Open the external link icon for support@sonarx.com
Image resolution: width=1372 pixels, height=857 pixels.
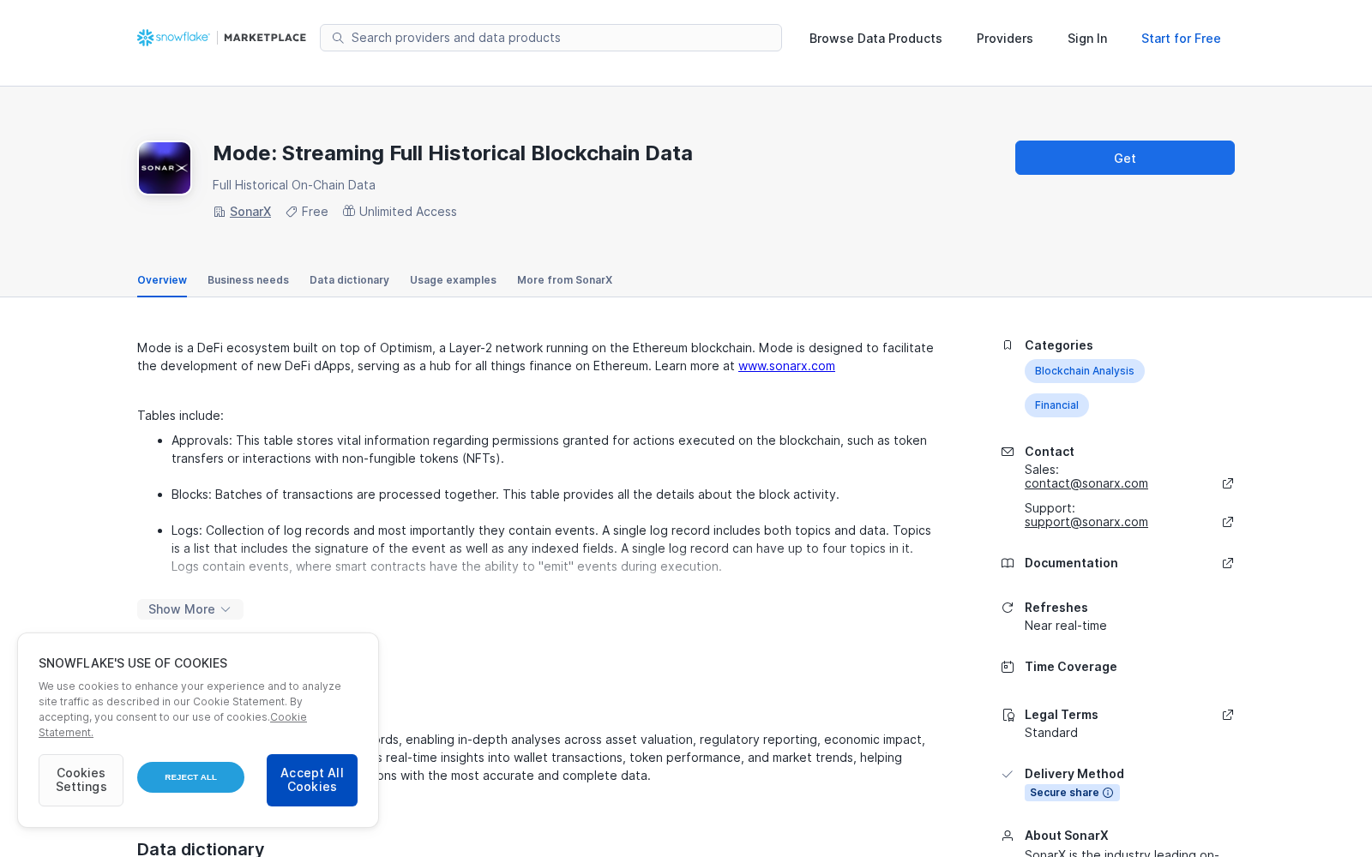click(1228, 522)
